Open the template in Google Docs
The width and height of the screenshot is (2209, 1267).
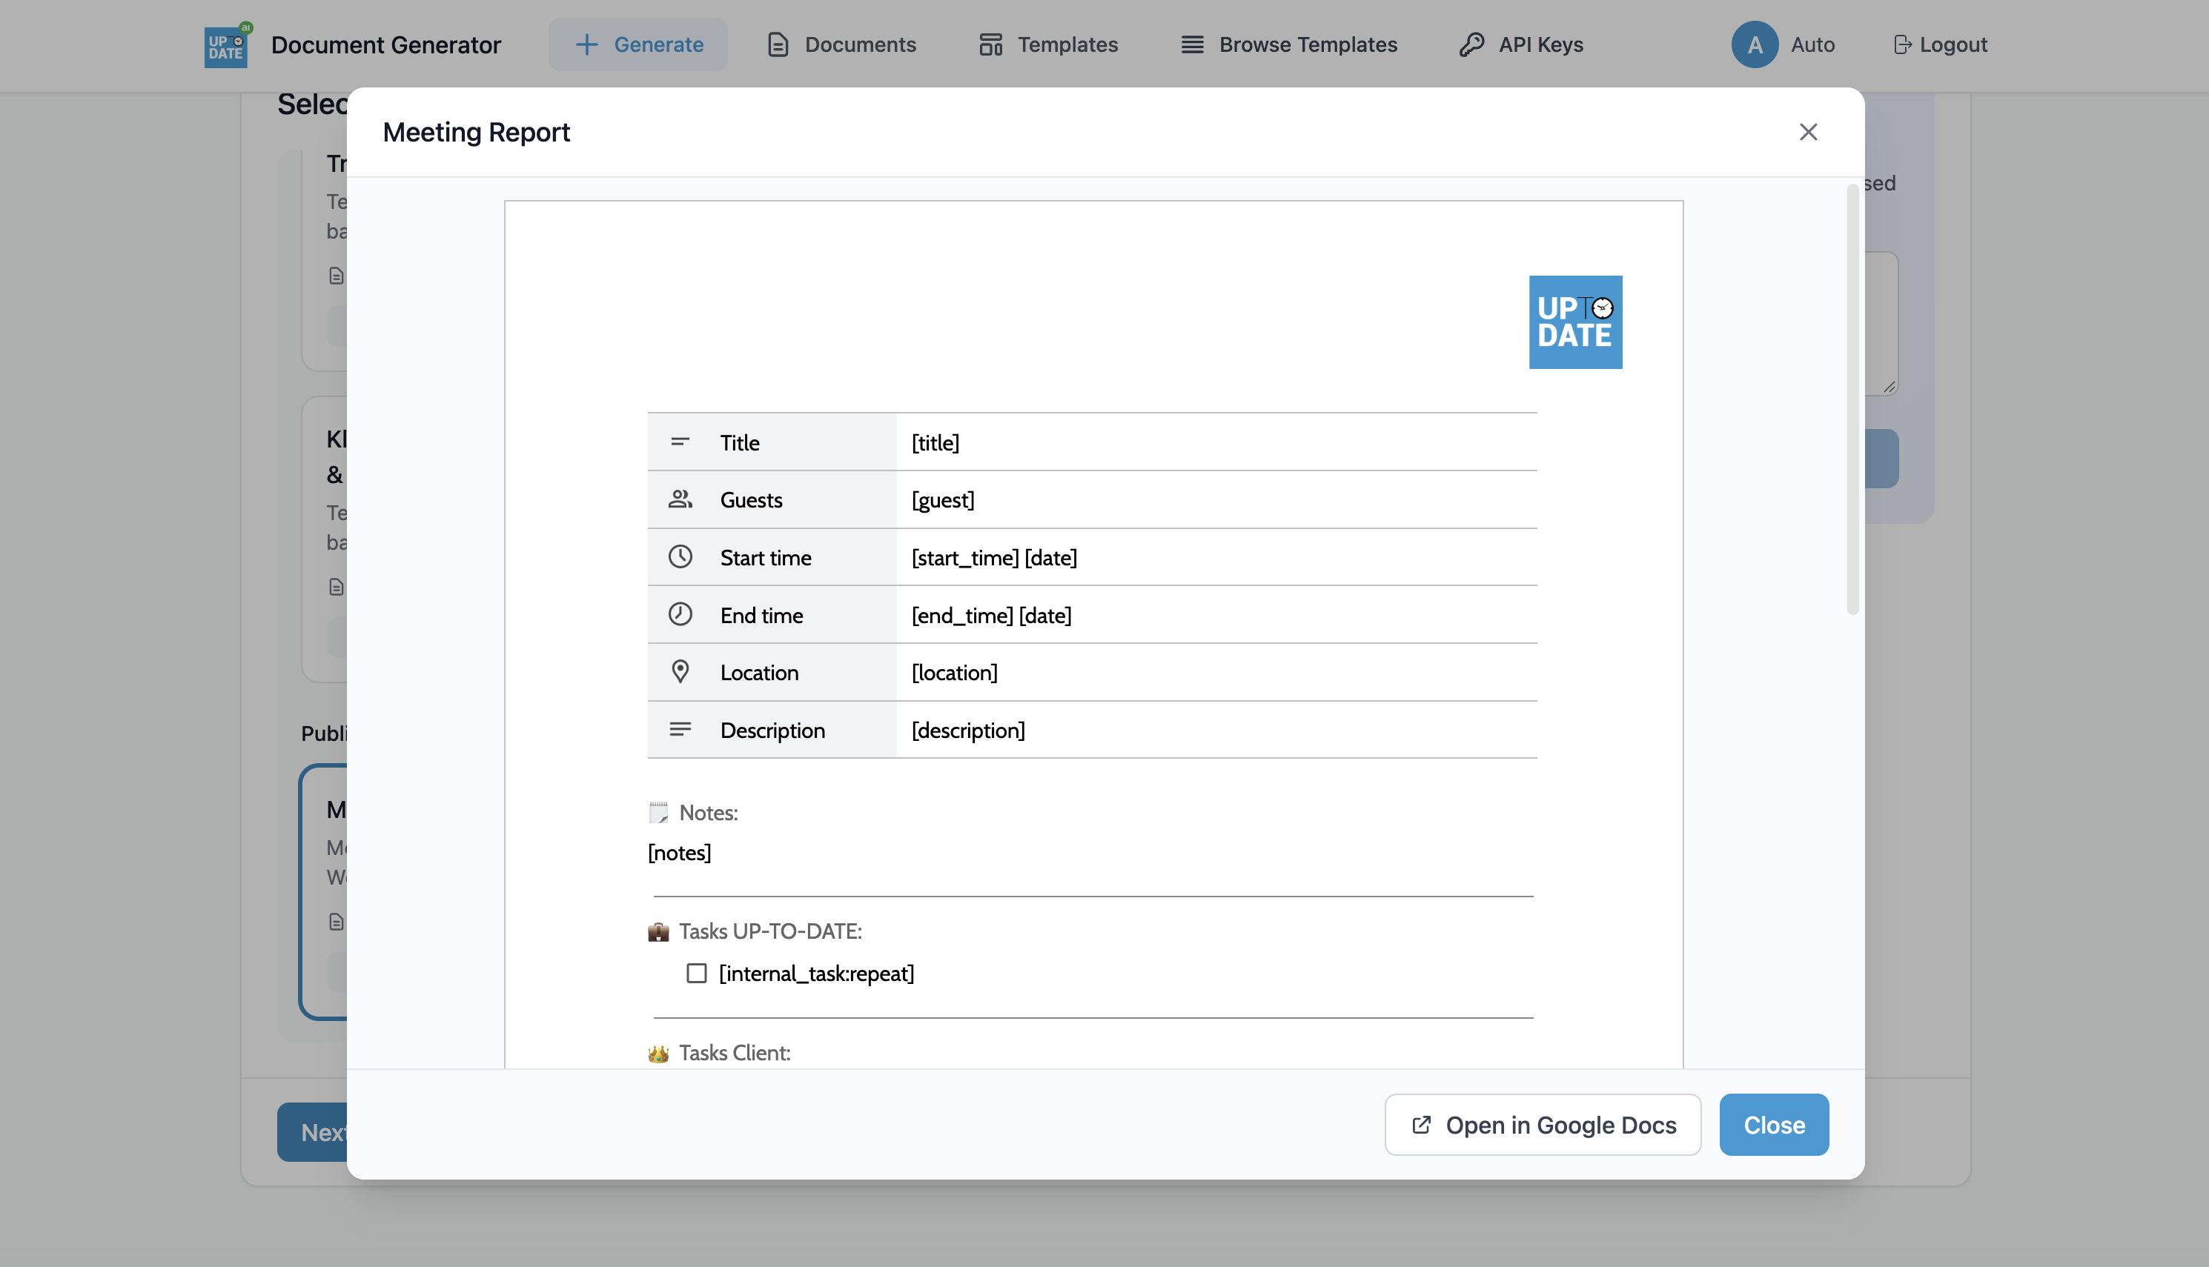point(1543,1124)
